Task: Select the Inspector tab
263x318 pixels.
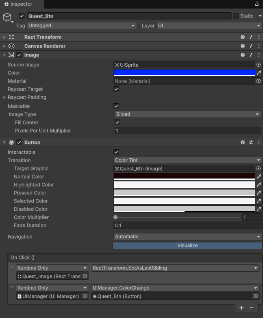Action: 22,4
